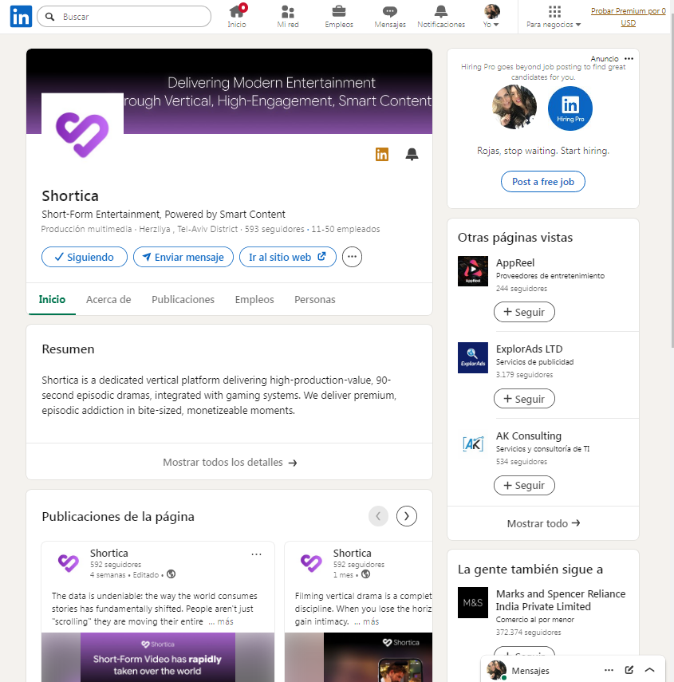This screenshot has height=682, width=674.
Task: Open options on first Shortica post
Action: click(257, 554)
